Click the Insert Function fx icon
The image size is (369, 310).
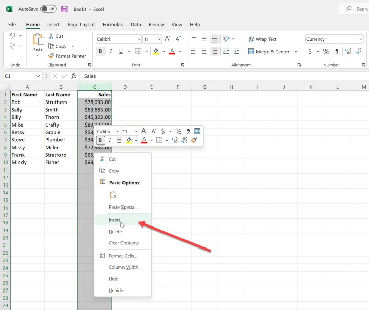pyautogui.click(x=74, y=76)
